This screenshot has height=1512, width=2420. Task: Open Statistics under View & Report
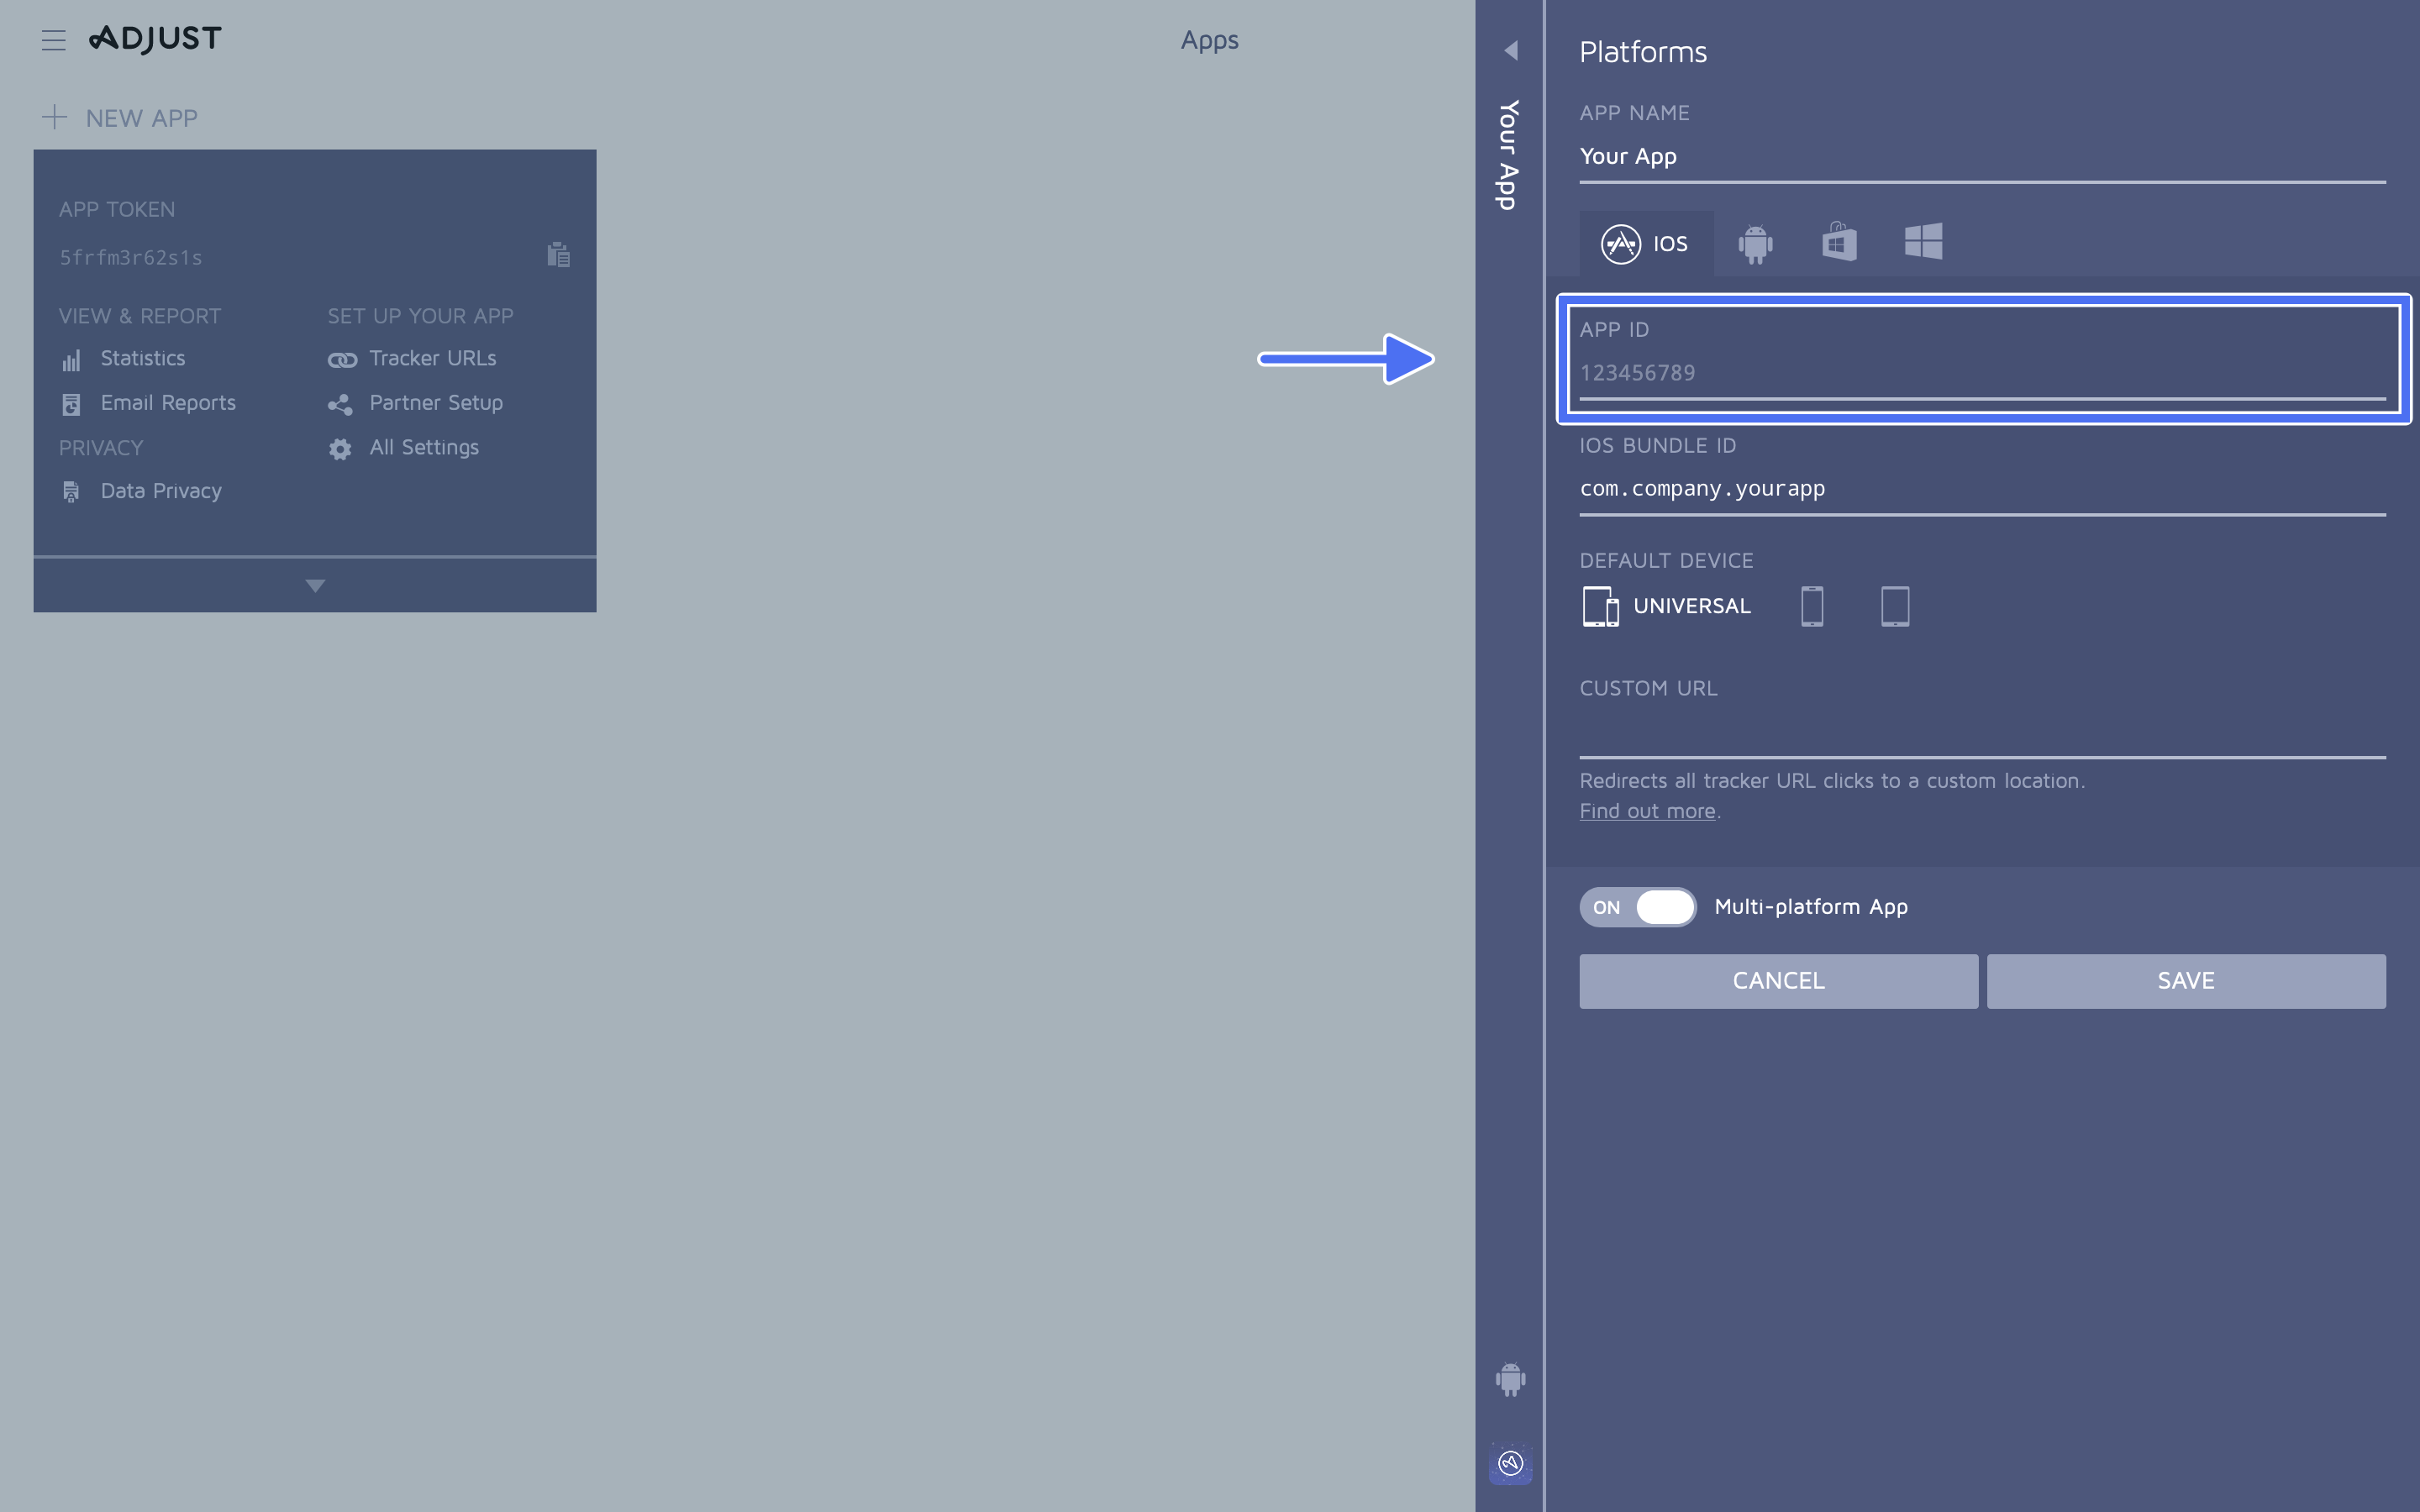tap(142, 359)
